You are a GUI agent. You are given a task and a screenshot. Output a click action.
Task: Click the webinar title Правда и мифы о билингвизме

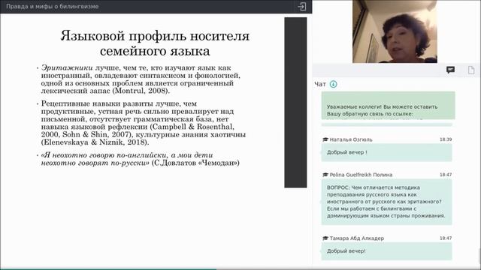coord(53,7)
